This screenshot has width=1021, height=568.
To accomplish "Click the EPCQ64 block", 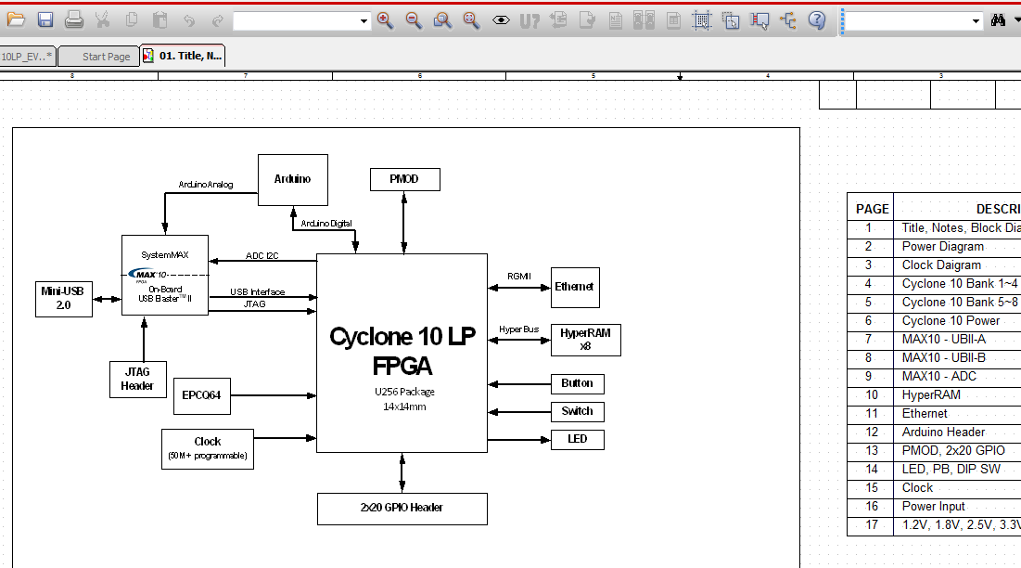I will pos(201,395).
